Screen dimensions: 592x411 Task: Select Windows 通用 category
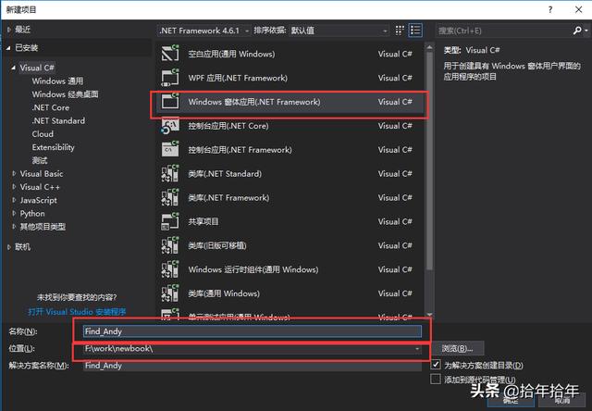[x=57, y=81]
